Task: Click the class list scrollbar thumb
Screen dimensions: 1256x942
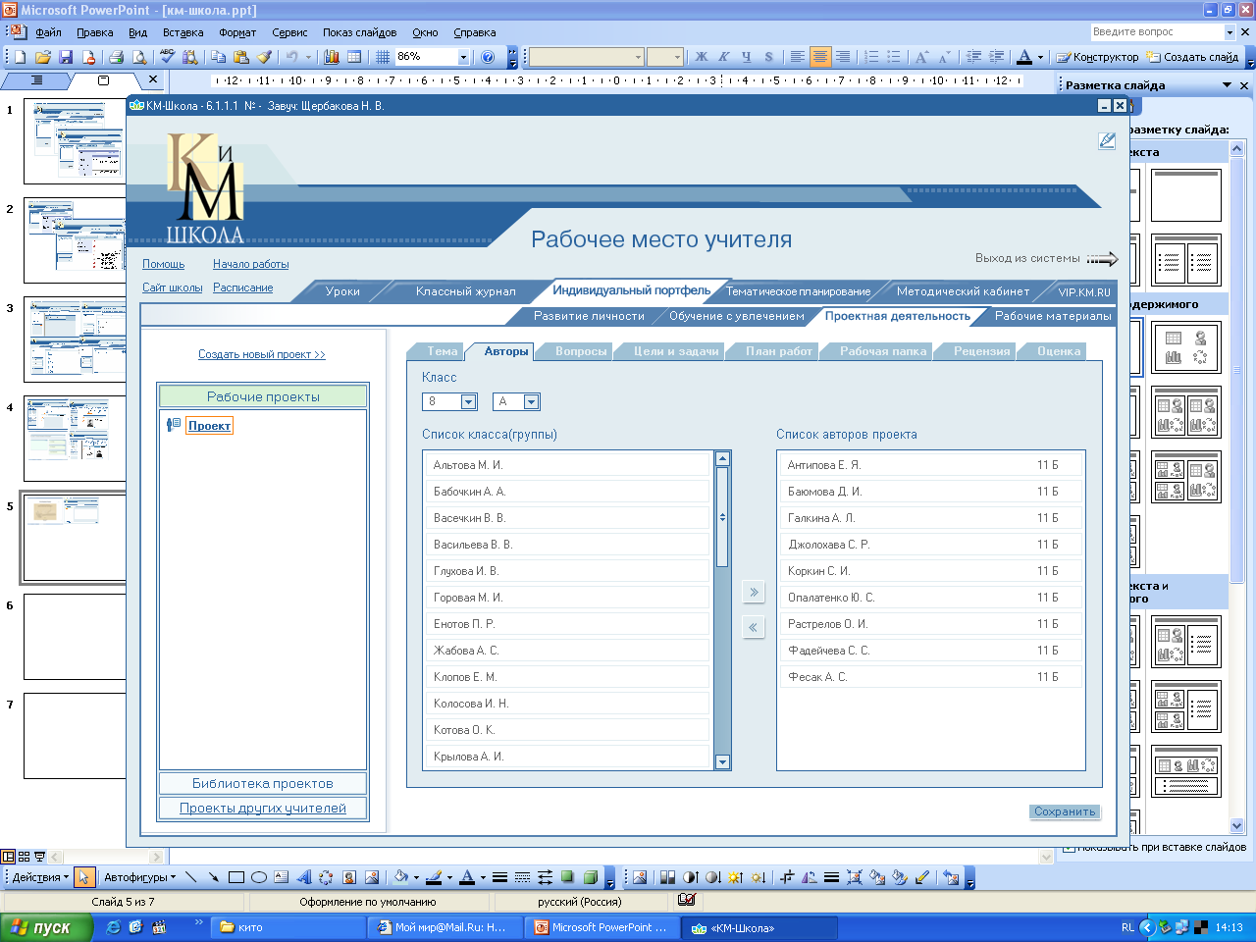Action: pos(722,517)
